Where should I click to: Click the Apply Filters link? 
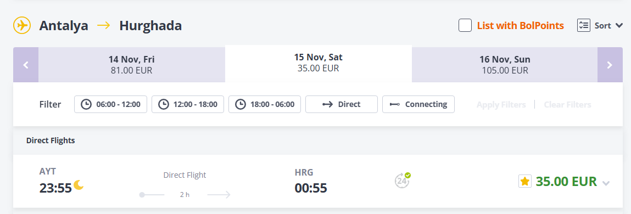point(501,105)
